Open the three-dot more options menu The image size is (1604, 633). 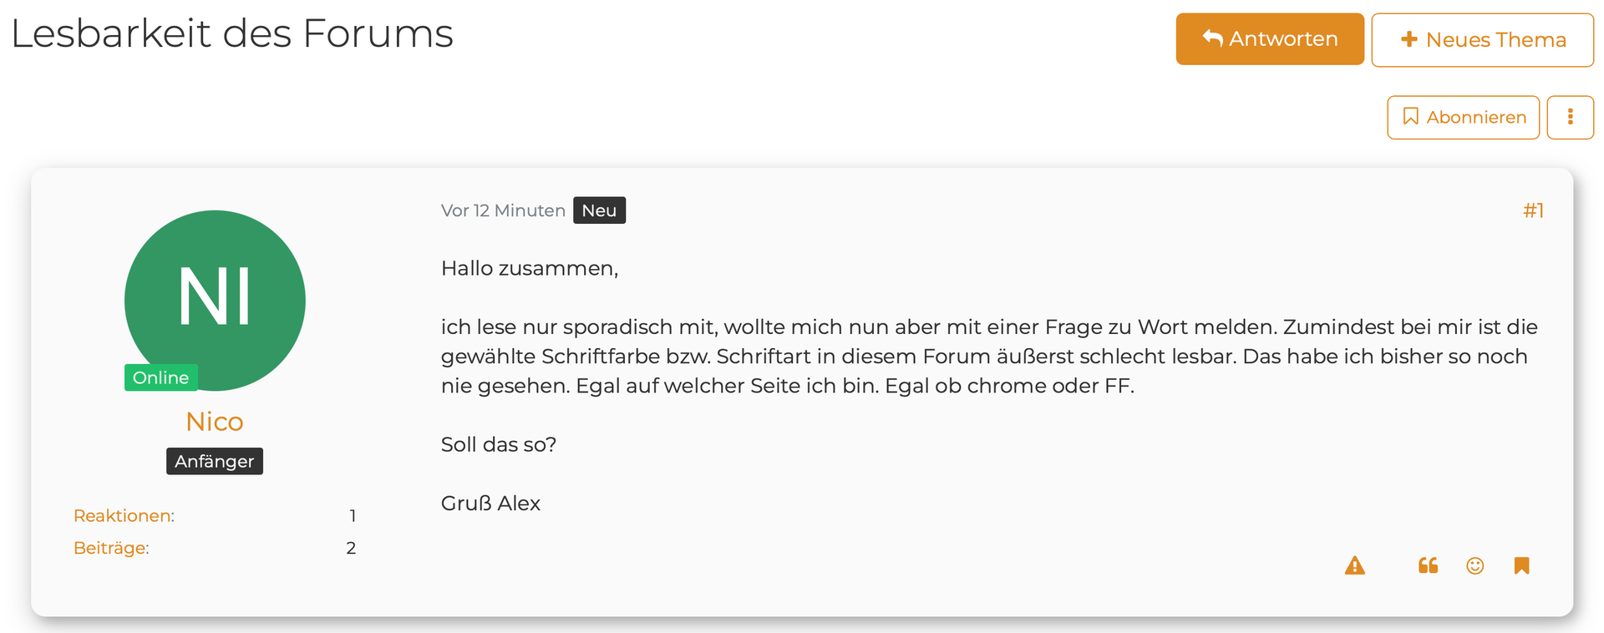(1570, 117)
